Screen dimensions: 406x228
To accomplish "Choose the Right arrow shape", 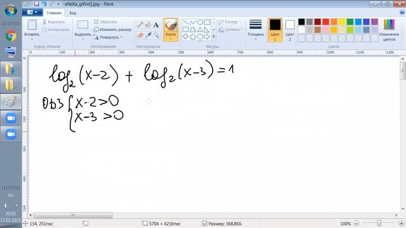I will pos(207,37).
